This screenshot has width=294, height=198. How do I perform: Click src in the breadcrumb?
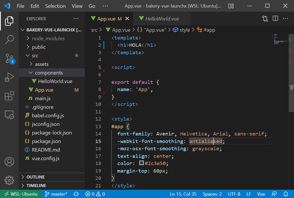click(94, 30)
